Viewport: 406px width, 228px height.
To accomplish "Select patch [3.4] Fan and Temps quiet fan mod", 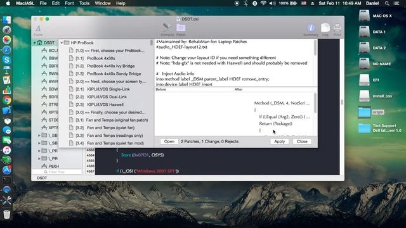I will click(x=106, y=143).
